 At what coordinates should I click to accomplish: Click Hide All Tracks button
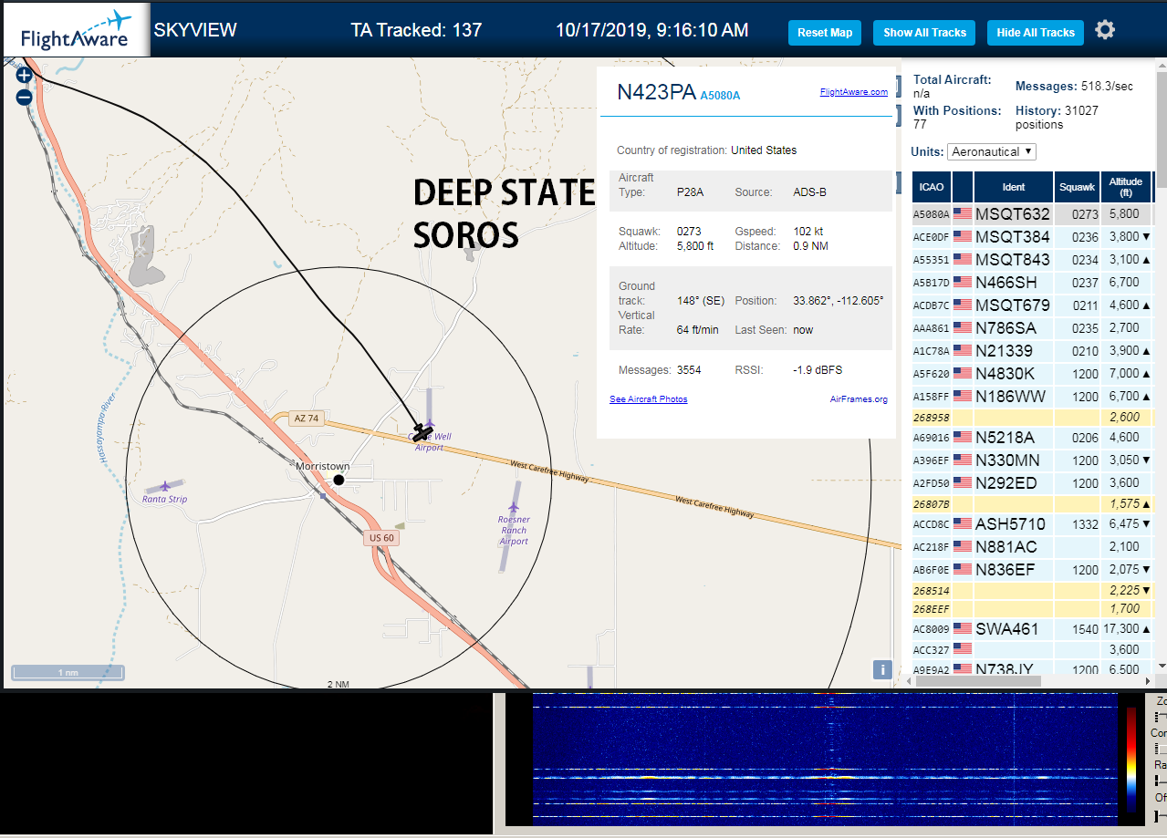(x=1036, y=33)
